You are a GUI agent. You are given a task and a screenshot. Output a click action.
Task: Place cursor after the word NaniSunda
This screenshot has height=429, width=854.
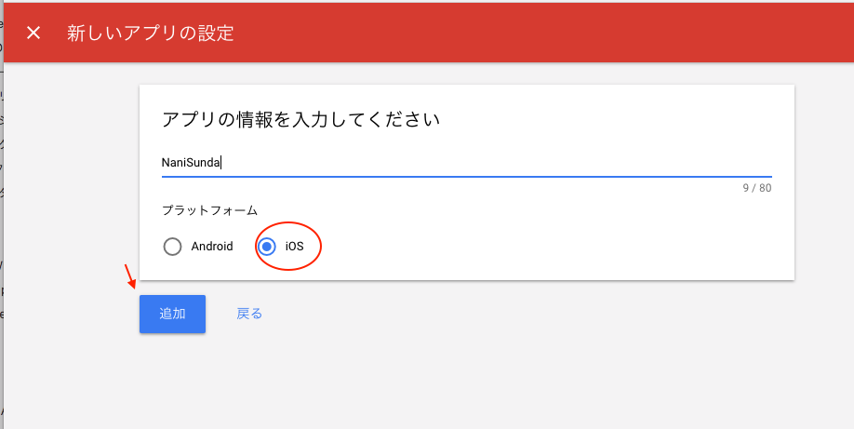click(220, 163)
